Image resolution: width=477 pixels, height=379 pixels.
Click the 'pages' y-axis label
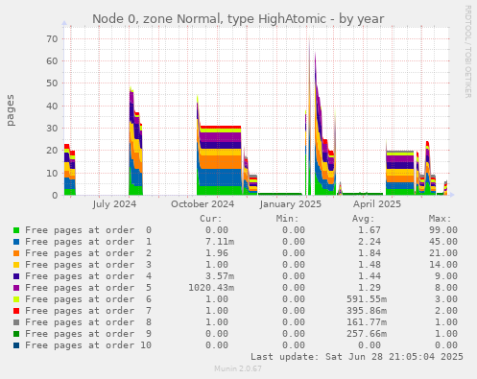11,110
